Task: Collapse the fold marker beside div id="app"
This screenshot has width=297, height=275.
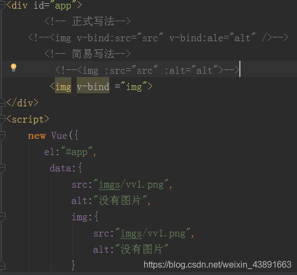Action: 2,5
